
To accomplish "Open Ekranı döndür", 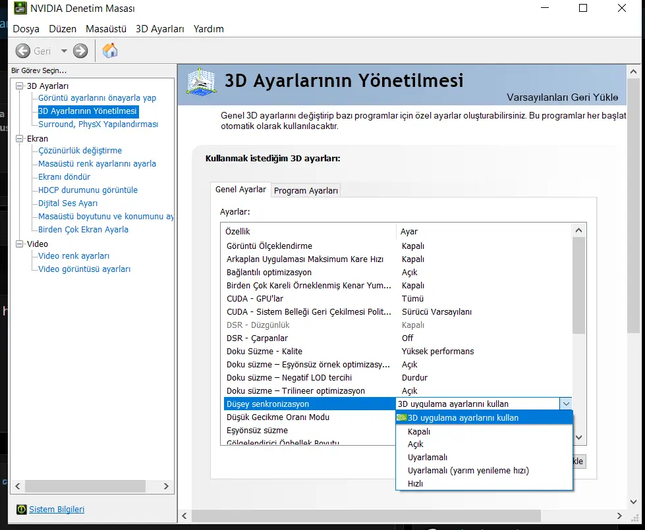I will point(64,177).
